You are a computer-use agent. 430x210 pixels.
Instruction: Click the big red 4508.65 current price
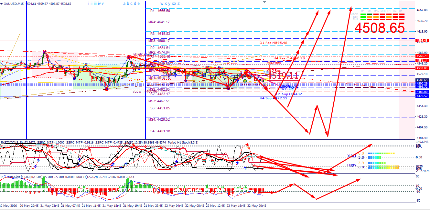pos(380,28)
